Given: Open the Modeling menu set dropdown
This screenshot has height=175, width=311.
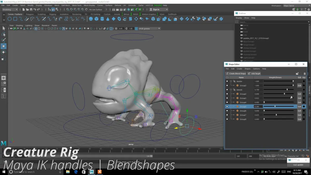Looking at the screenshot, I should [x=10, y=10].
